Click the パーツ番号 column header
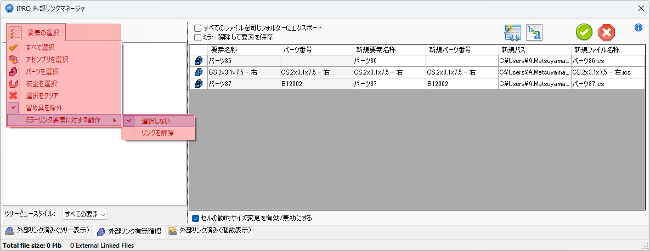Viewport: 650px width, 251px height. click(316, 50)
